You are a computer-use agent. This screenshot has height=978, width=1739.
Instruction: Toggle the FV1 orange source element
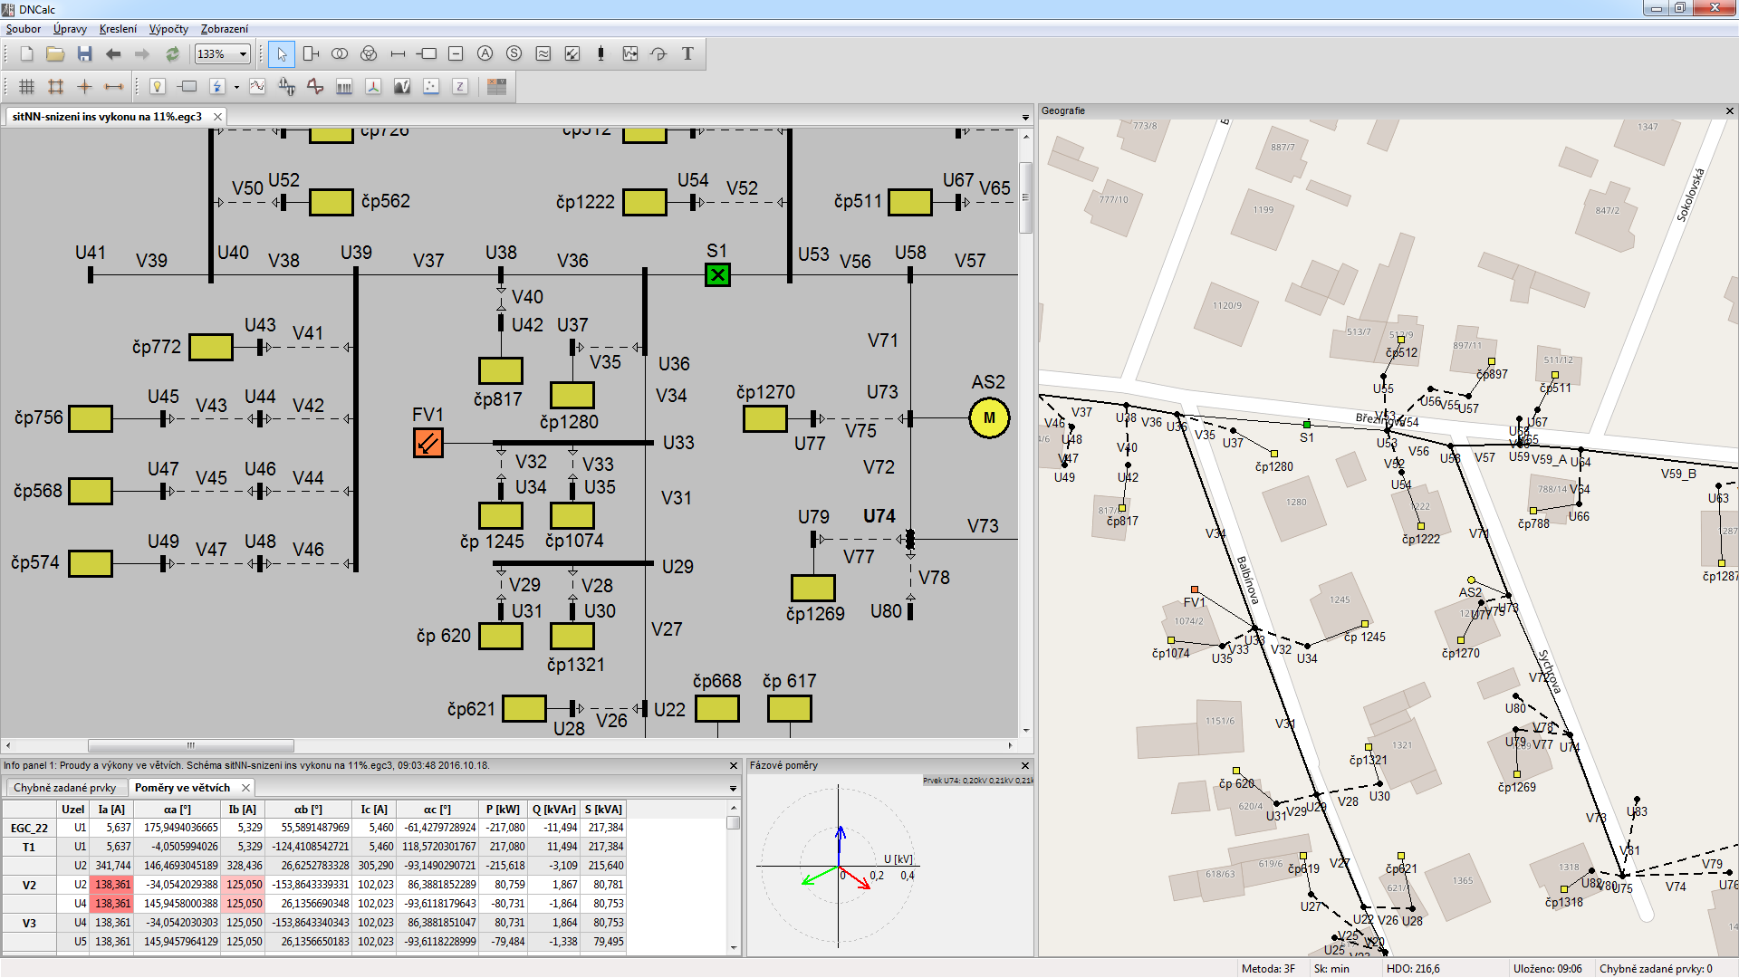428,443
